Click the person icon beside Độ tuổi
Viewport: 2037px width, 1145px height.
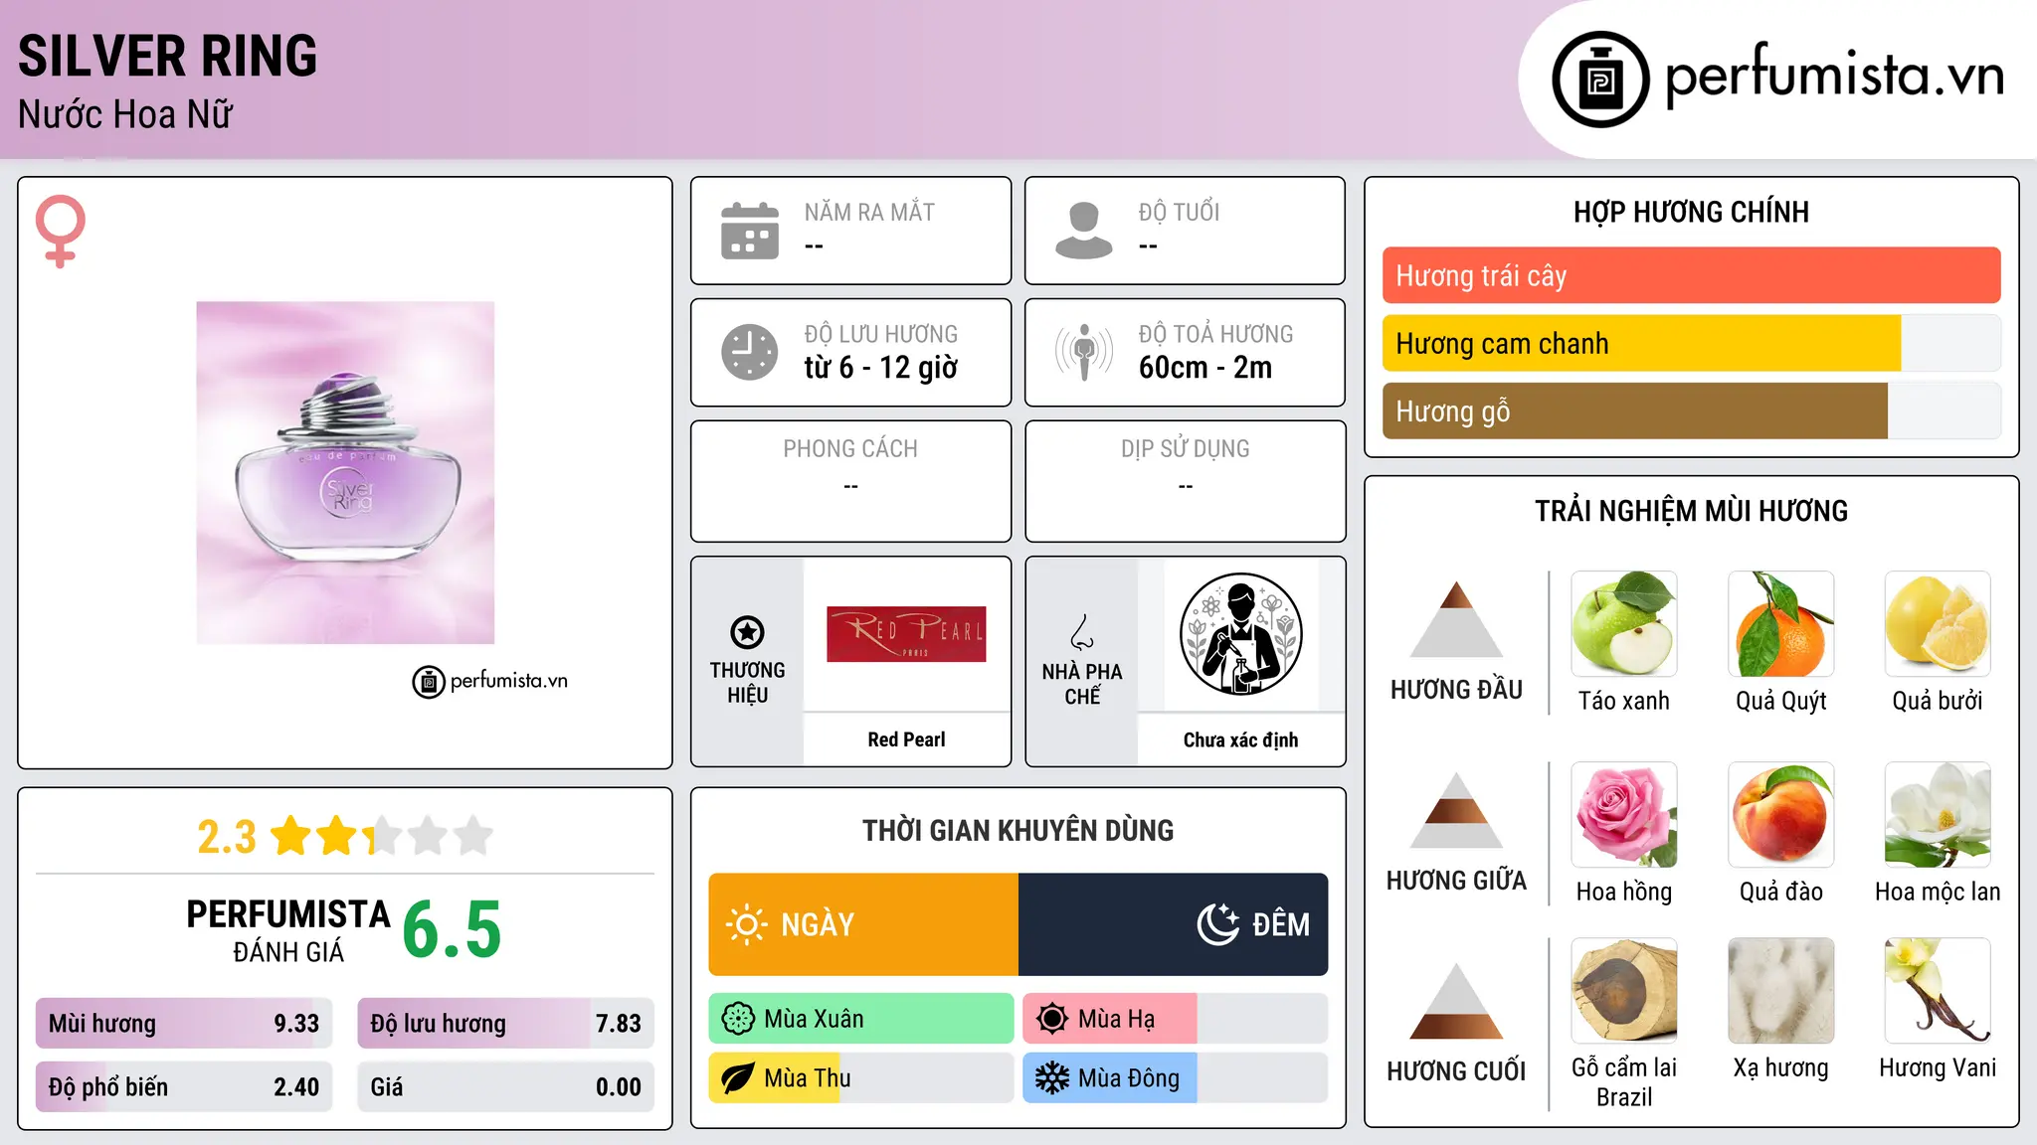pos(1084,231)
